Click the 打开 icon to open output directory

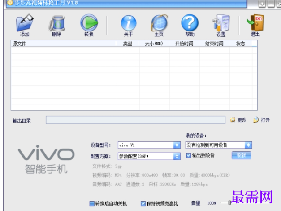(x=256, y=120)
